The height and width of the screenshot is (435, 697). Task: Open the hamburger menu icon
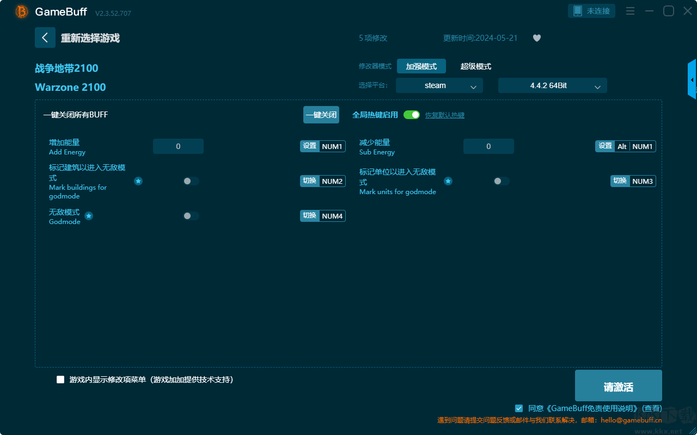(630, 11)
